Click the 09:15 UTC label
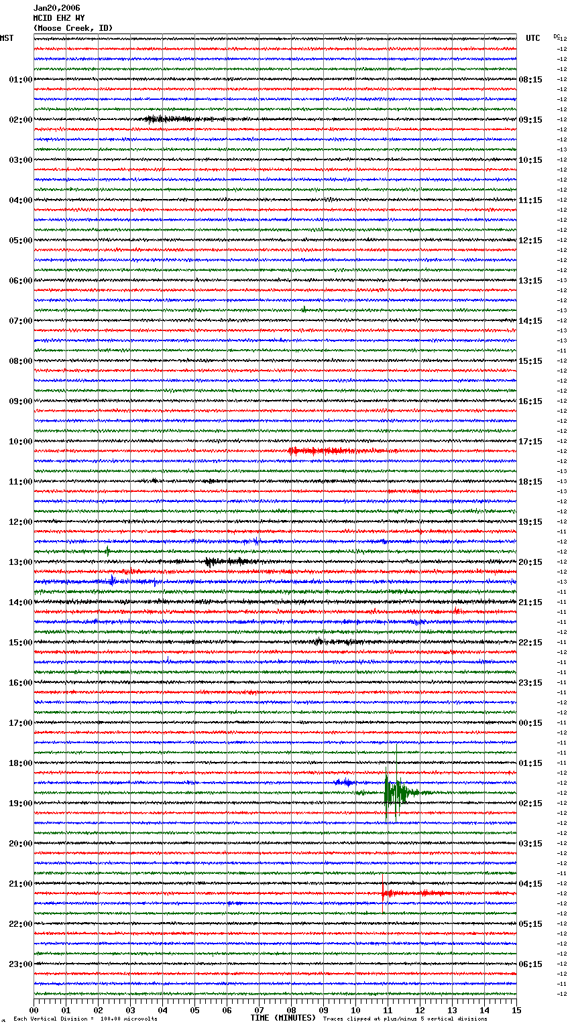This screenshot has height=1028, width=570. pyautogui.click(x=530, y=120)
